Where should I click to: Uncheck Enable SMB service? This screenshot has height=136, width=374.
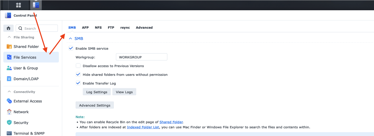point(71,48)
